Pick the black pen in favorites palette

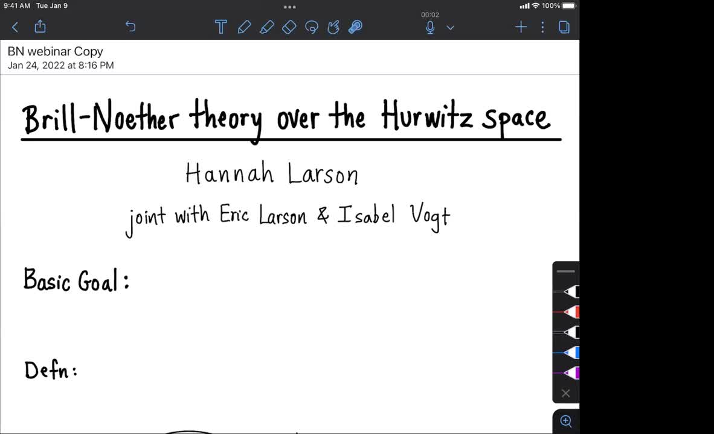click(566, 291)
